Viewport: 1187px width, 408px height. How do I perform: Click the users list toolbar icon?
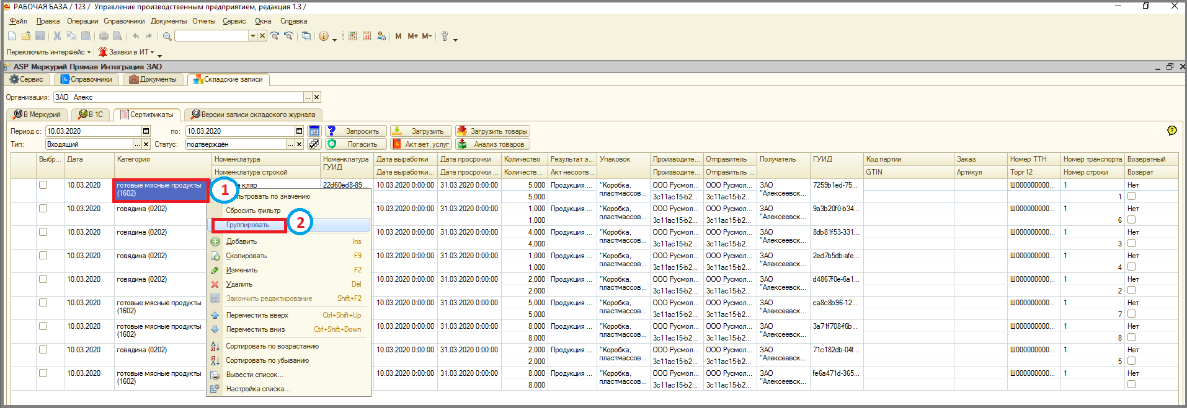[381, 36]
